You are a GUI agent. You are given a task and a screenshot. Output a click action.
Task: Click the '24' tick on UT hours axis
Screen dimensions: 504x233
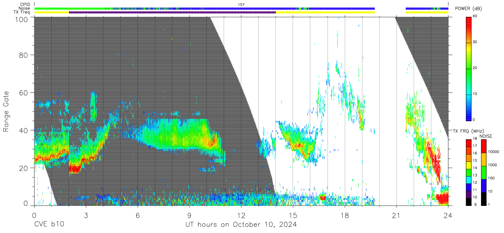tap(448, 215)
